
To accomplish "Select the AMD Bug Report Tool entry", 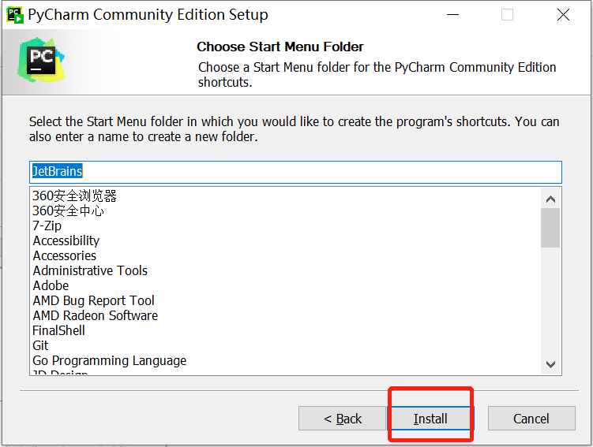I will (x=93, y=300).
